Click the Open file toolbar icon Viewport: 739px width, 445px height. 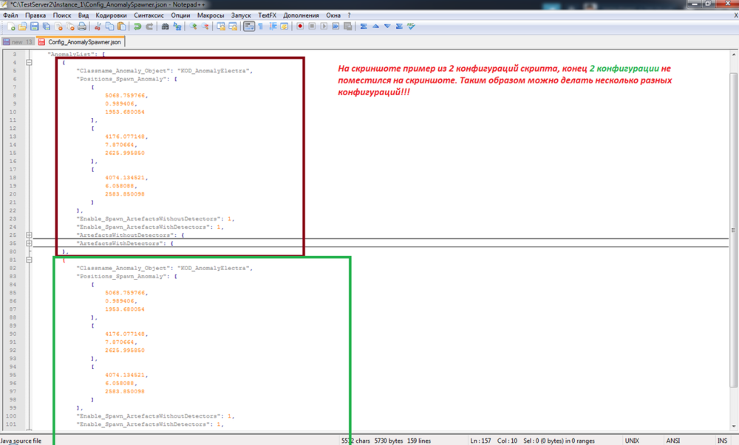(23, 27)
